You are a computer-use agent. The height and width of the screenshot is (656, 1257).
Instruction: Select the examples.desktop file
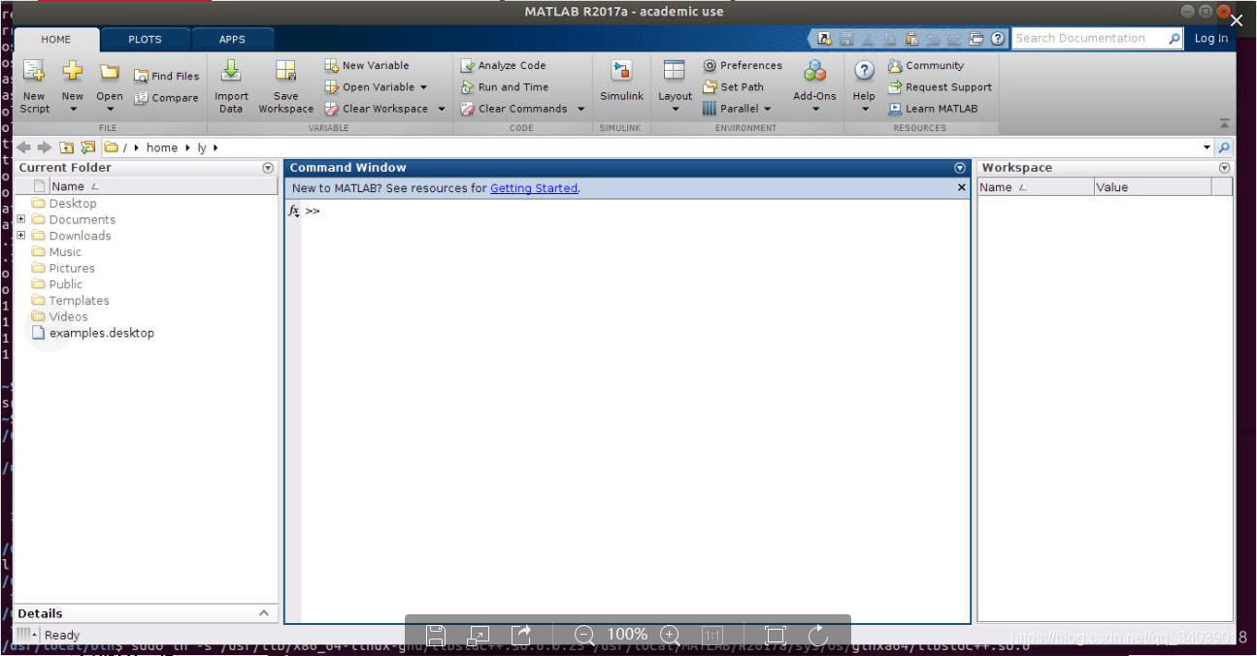[101, 333]
